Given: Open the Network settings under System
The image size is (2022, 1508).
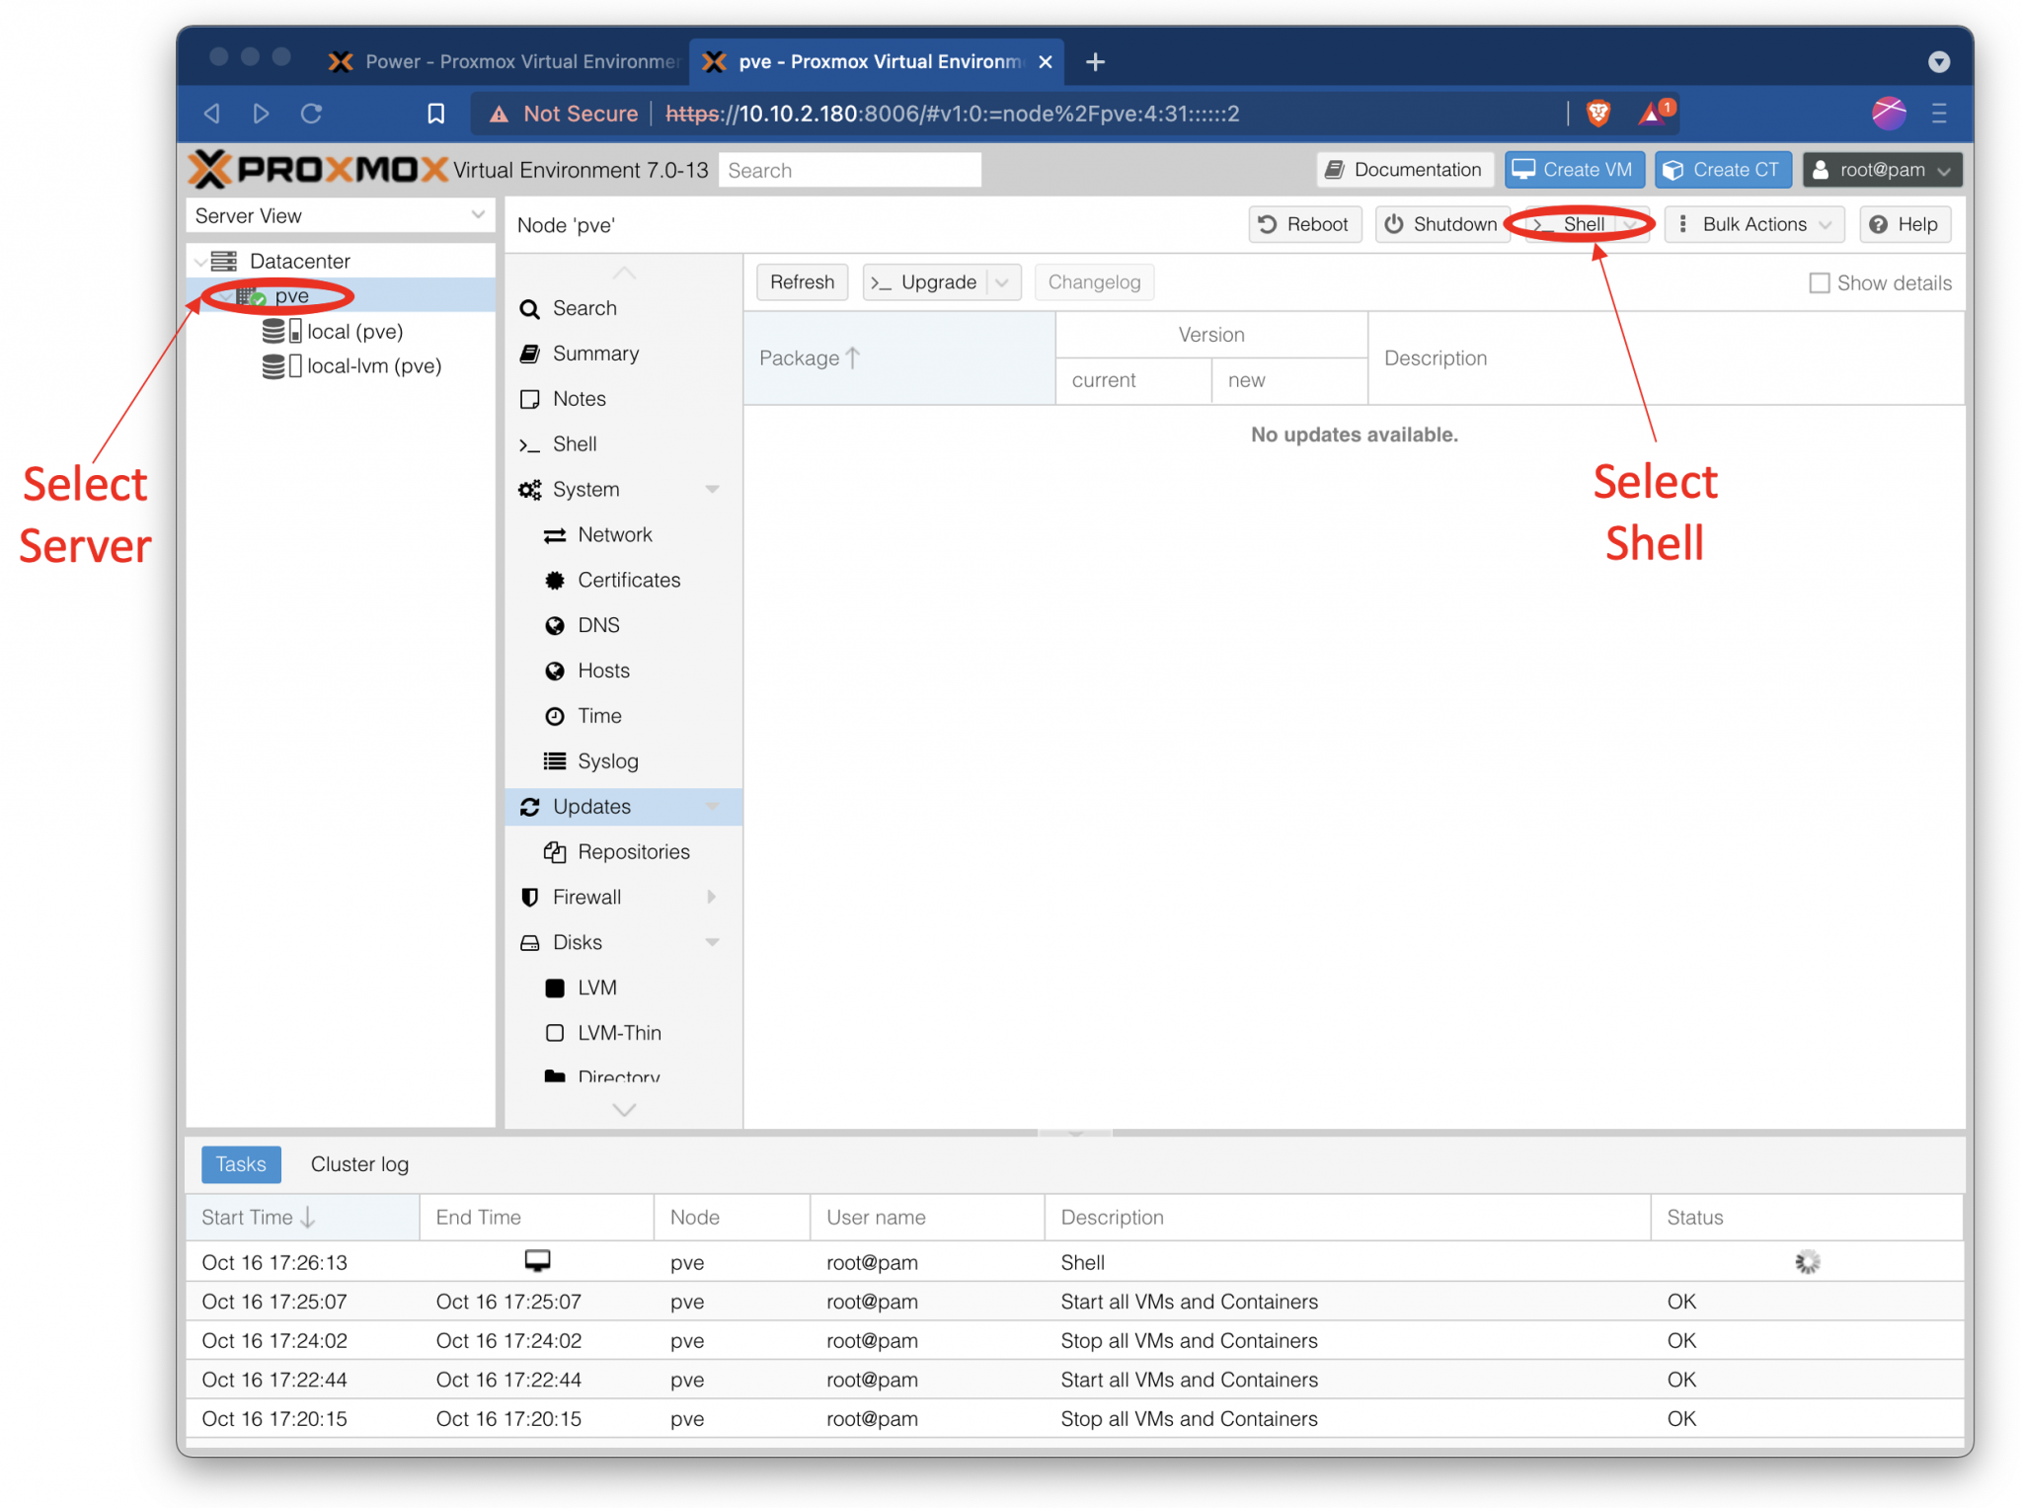Looking at the screenshot, I should point(614,534).
